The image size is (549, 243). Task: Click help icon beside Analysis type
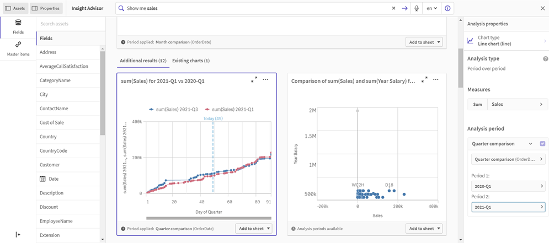(x=545, y=58)
